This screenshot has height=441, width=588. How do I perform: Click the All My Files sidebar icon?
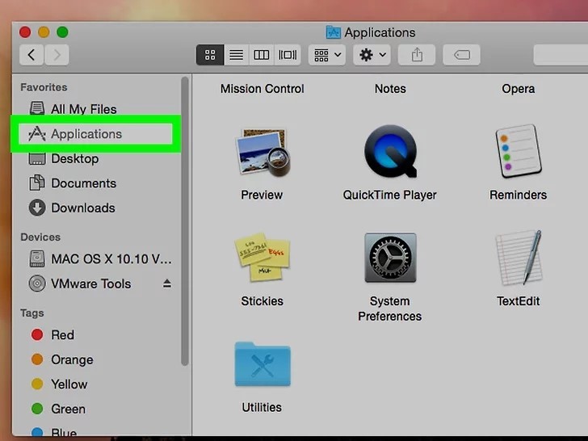(37, 109)
